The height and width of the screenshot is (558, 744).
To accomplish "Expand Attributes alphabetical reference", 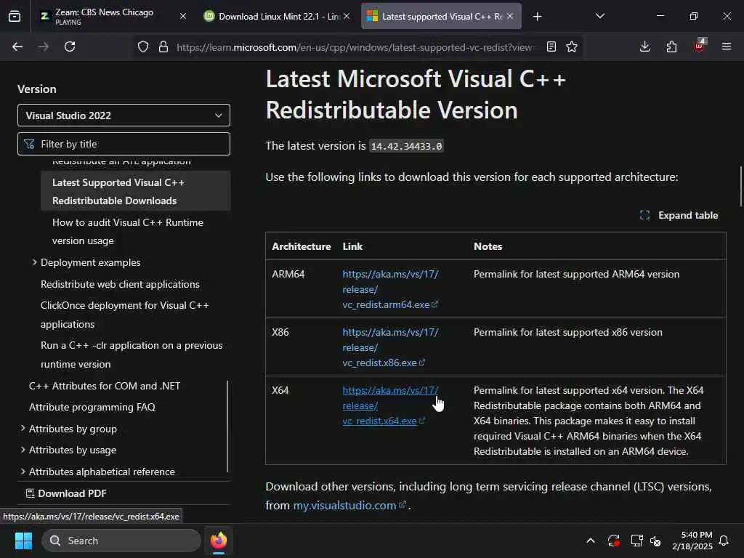I will point(102,471).
